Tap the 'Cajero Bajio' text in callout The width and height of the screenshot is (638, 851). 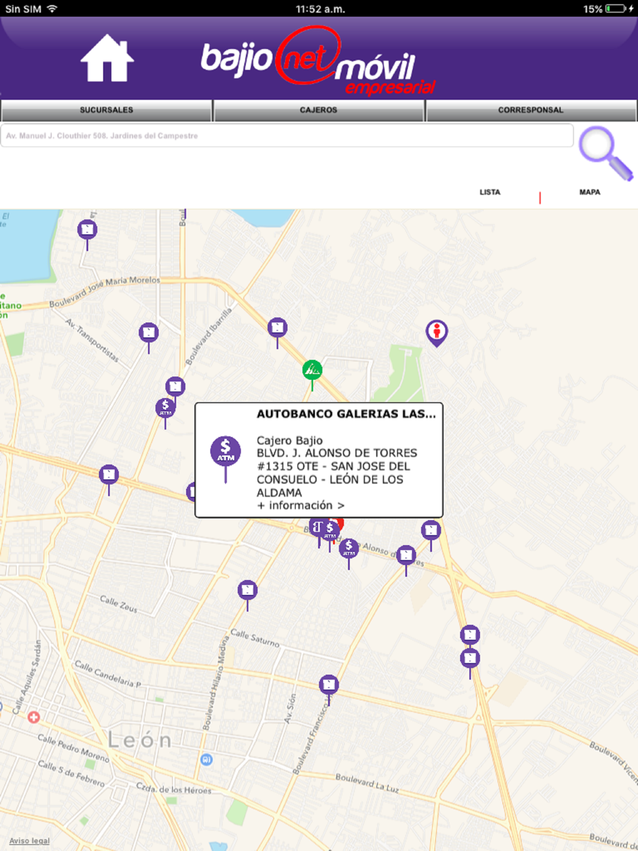pyautogui.click(x=290, y=440)
